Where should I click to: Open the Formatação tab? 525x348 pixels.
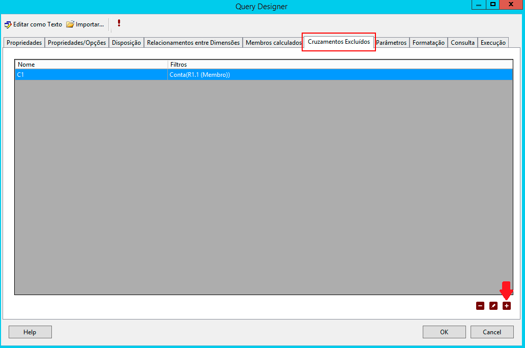[x=428, y=43]
